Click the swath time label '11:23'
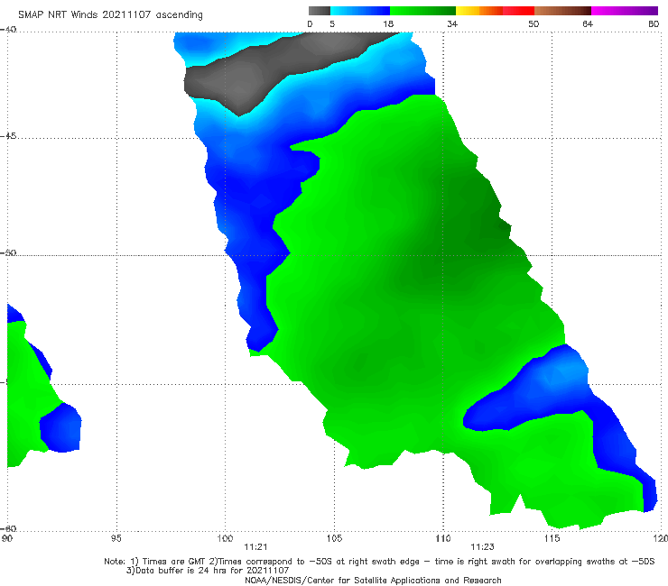 [x=482, y=547]
